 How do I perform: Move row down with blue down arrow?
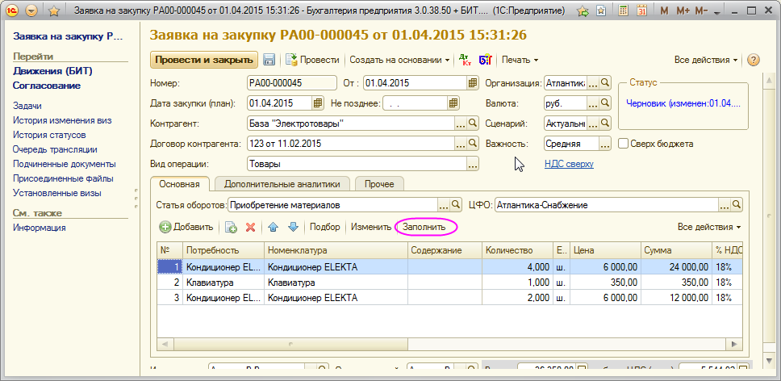(x=293, y=227)
